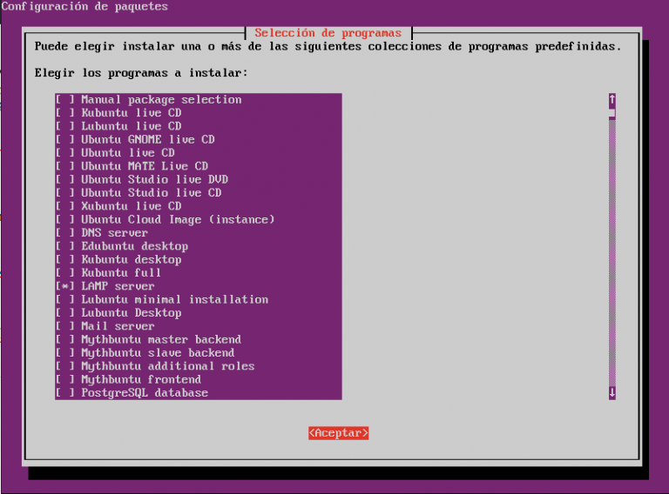Enable PostgreSQL database option

click(64, 392)
